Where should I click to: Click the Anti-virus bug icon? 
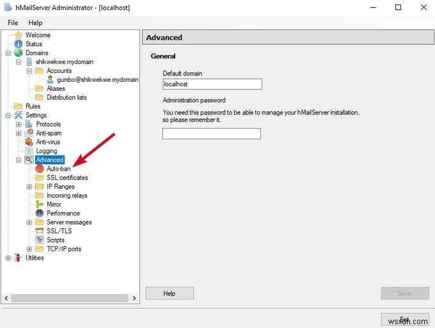click(x=29, y=142)
